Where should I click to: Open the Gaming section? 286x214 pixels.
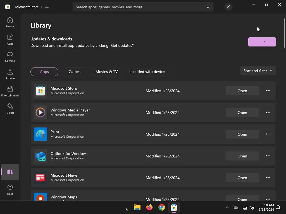(x=10, y=57)
